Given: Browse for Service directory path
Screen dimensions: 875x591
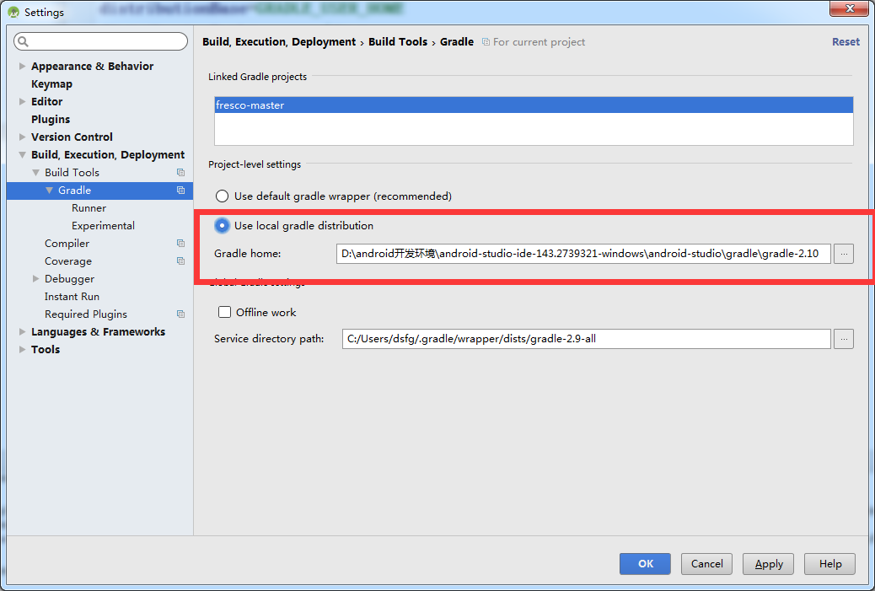Looking at the screenshot, I should tap(844, 339).
